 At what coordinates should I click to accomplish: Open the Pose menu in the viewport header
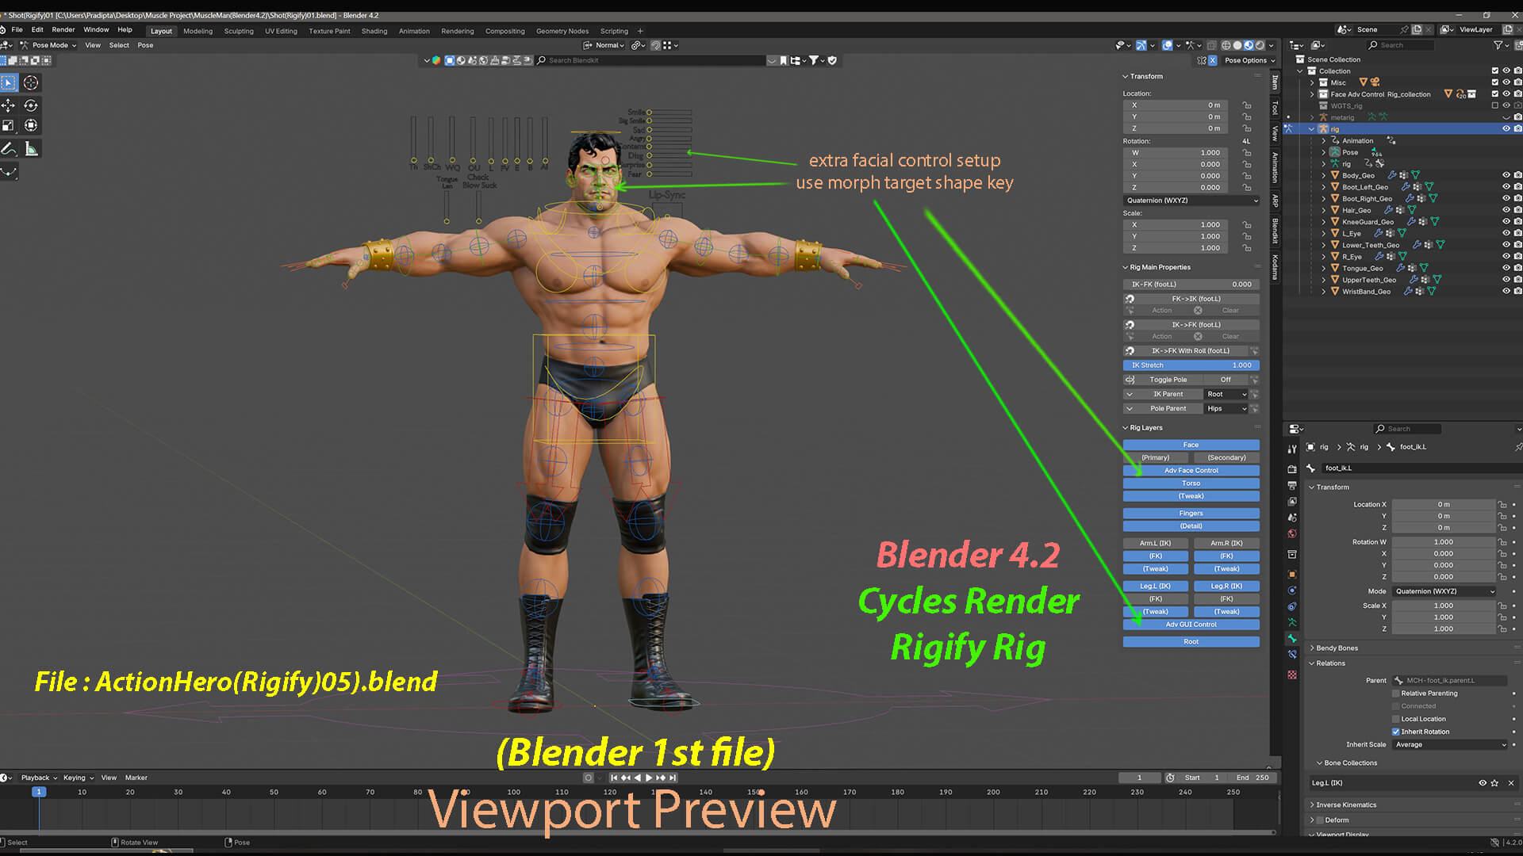pyautogui.click(x=145, y=45)
